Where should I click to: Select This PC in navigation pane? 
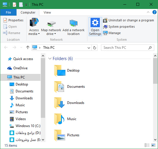[21, 77]
